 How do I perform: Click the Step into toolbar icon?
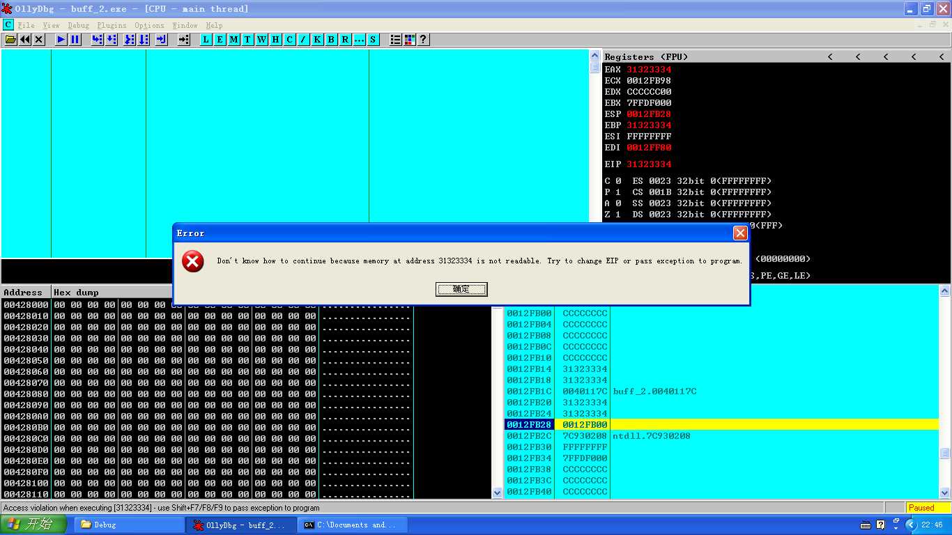[x=98, y=40]
